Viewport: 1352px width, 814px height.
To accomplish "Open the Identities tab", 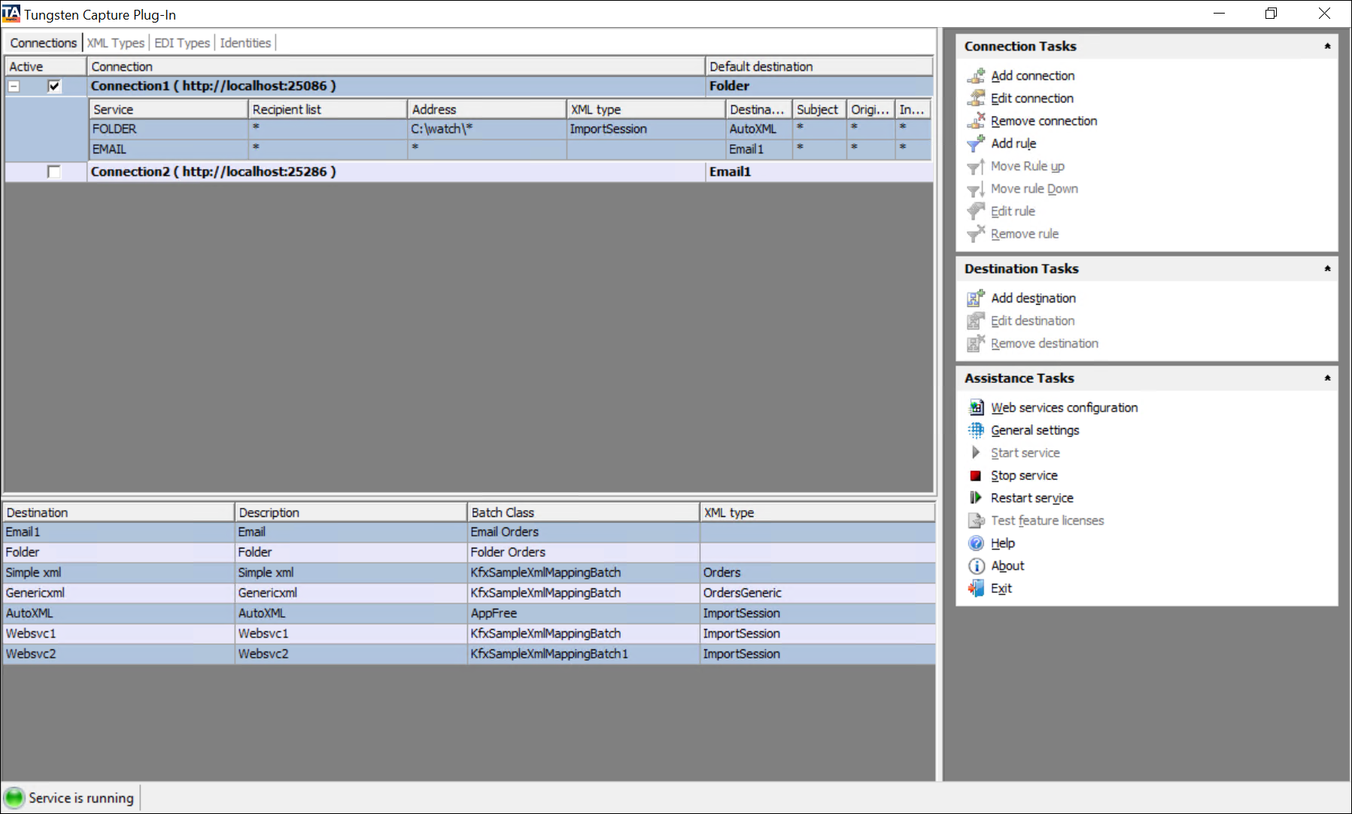I will point(245,43).
